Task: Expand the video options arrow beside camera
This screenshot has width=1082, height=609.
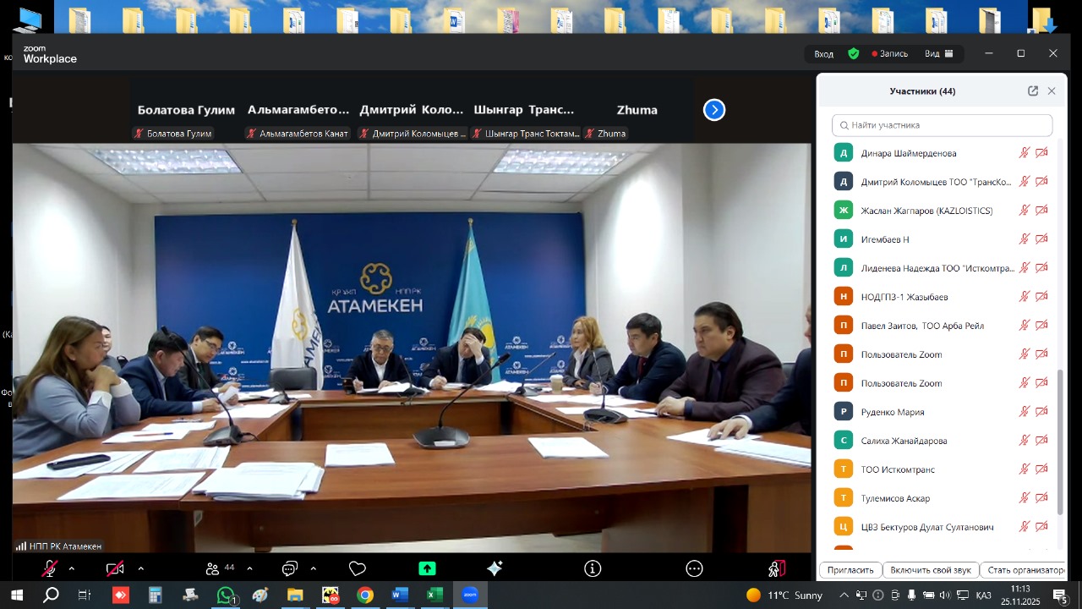Action: pyautogui.click(x=141, y=569)
